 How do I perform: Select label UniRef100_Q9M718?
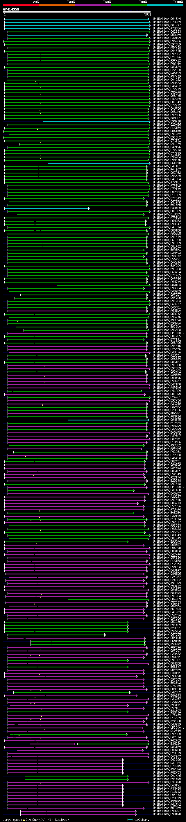167,121
